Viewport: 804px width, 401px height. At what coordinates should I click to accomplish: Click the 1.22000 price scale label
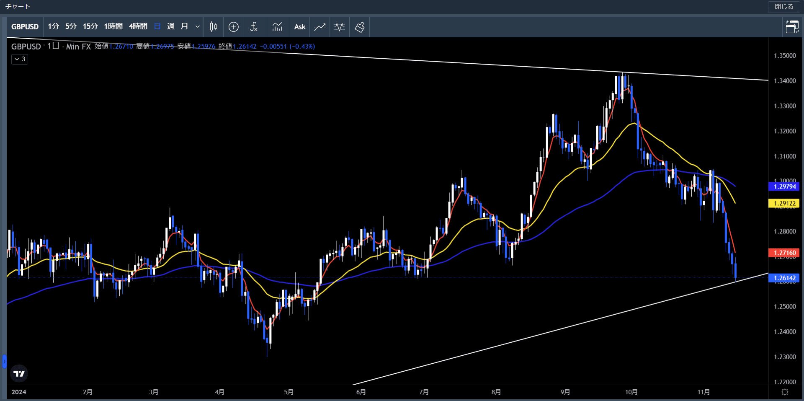pos(785,382)
